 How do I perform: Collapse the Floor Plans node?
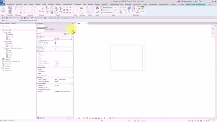3,32
